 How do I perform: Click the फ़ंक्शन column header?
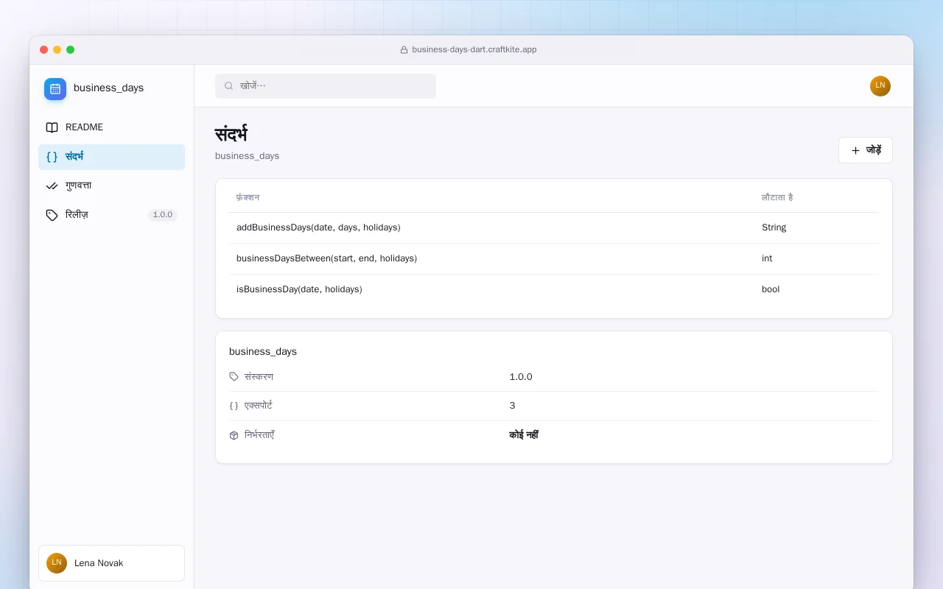pos(248,197)
